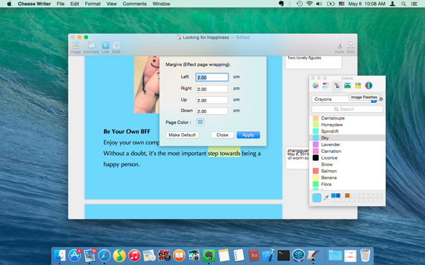Open Finder from the dock
This screenshot has height=265, width=425.
coord(59,255)
